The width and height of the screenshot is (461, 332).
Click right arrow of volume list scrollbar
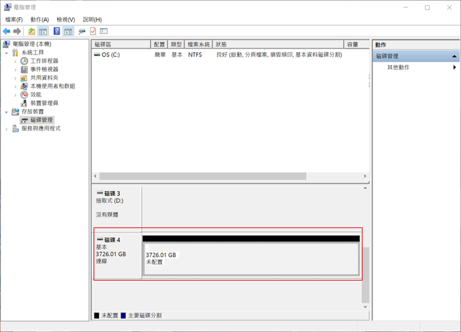click(365, 176)
